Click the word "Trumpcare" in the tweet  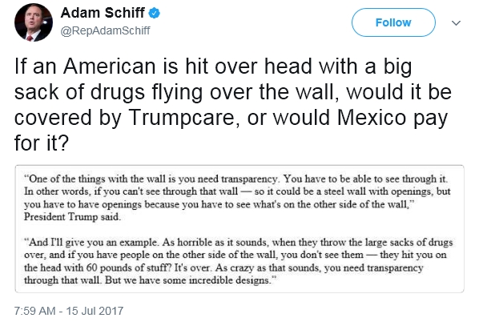pyautogui.click(x=182, y=118)
